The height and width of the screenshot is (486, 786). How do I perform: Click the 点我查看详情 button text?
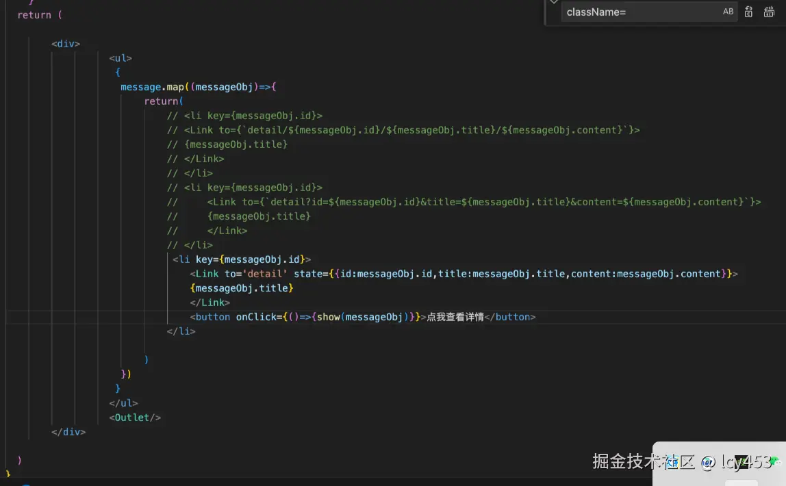[455, 317]
